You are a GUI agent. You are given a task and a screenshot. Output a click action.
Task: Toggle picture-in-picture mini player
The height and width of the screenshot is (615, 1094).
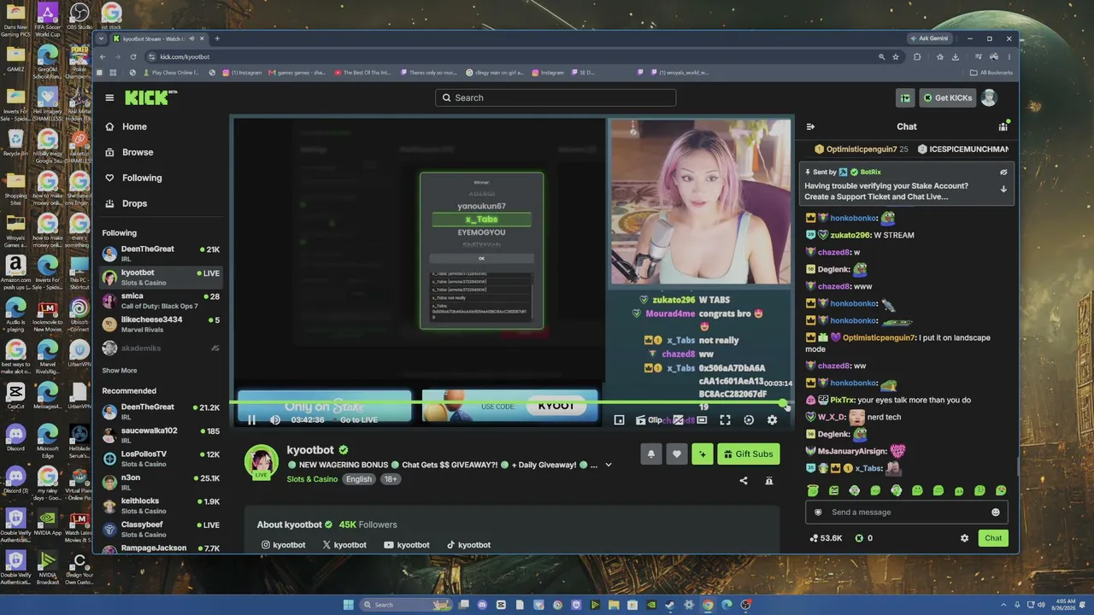620,419
